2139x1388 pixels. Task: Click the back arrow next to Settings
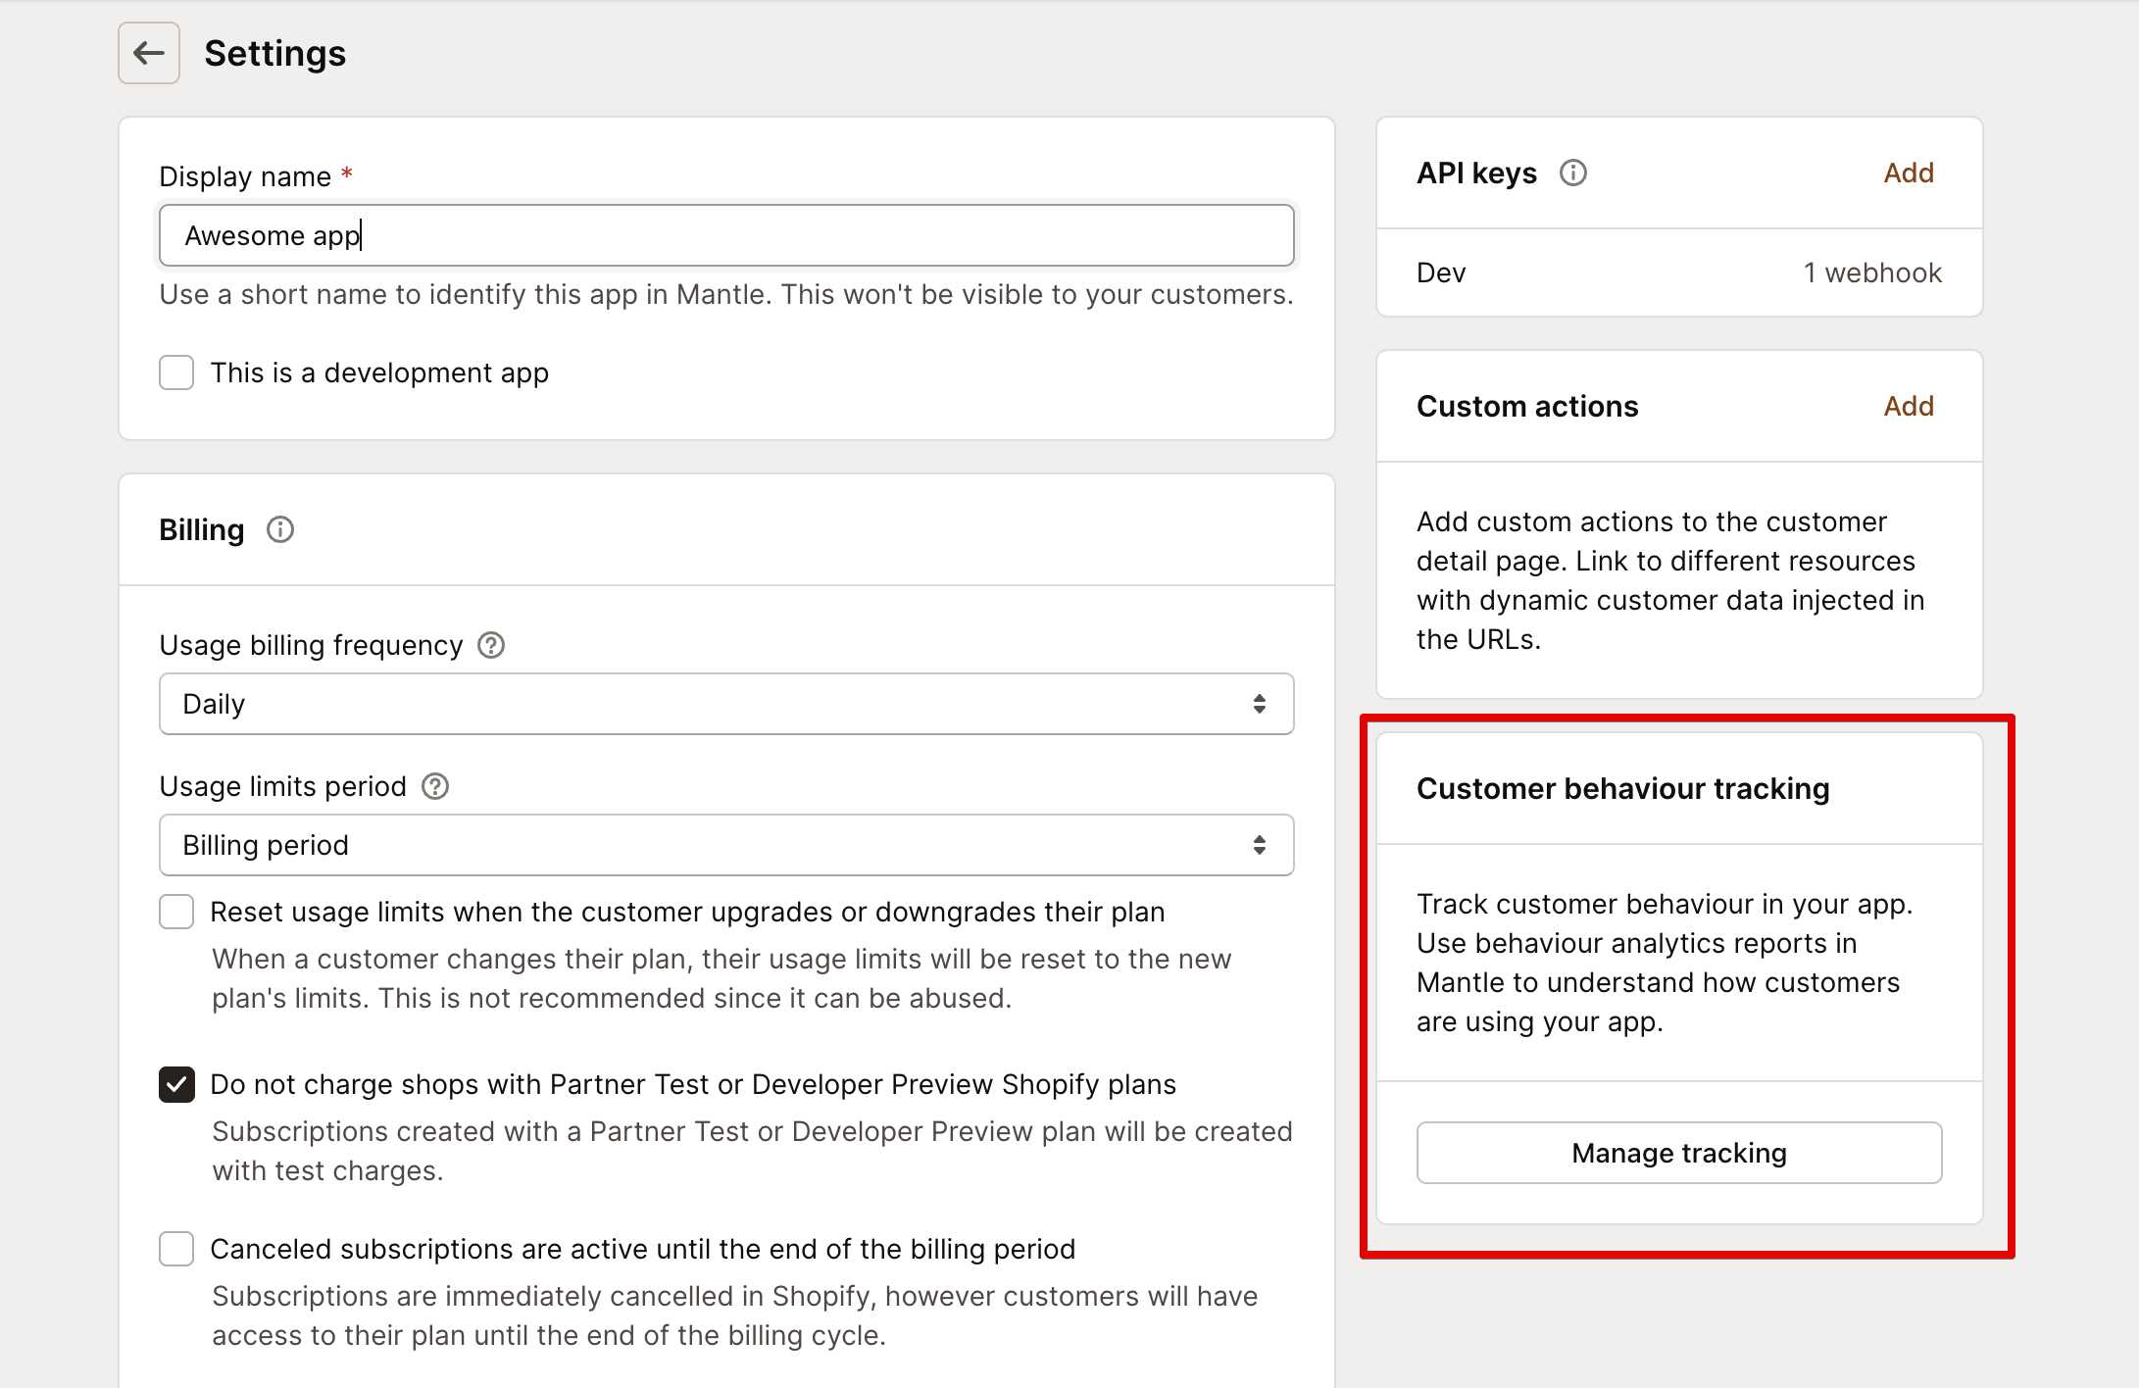click(x=148, y=53)
